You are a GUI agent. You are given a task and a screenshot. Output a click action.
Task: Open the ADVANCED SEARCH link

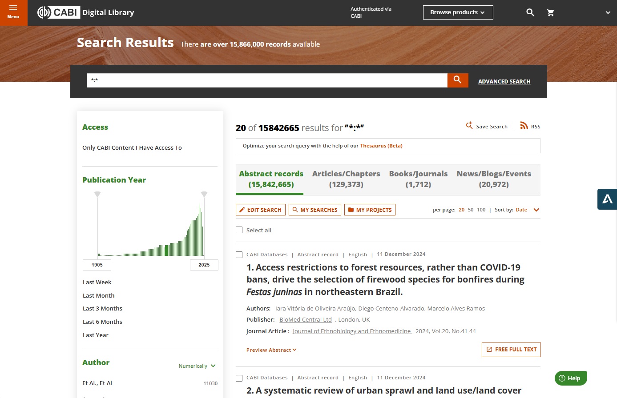click(x=504, y=82)
